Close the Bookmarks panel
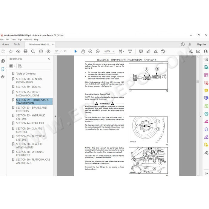The image size is (209, 209). [49, 59]
